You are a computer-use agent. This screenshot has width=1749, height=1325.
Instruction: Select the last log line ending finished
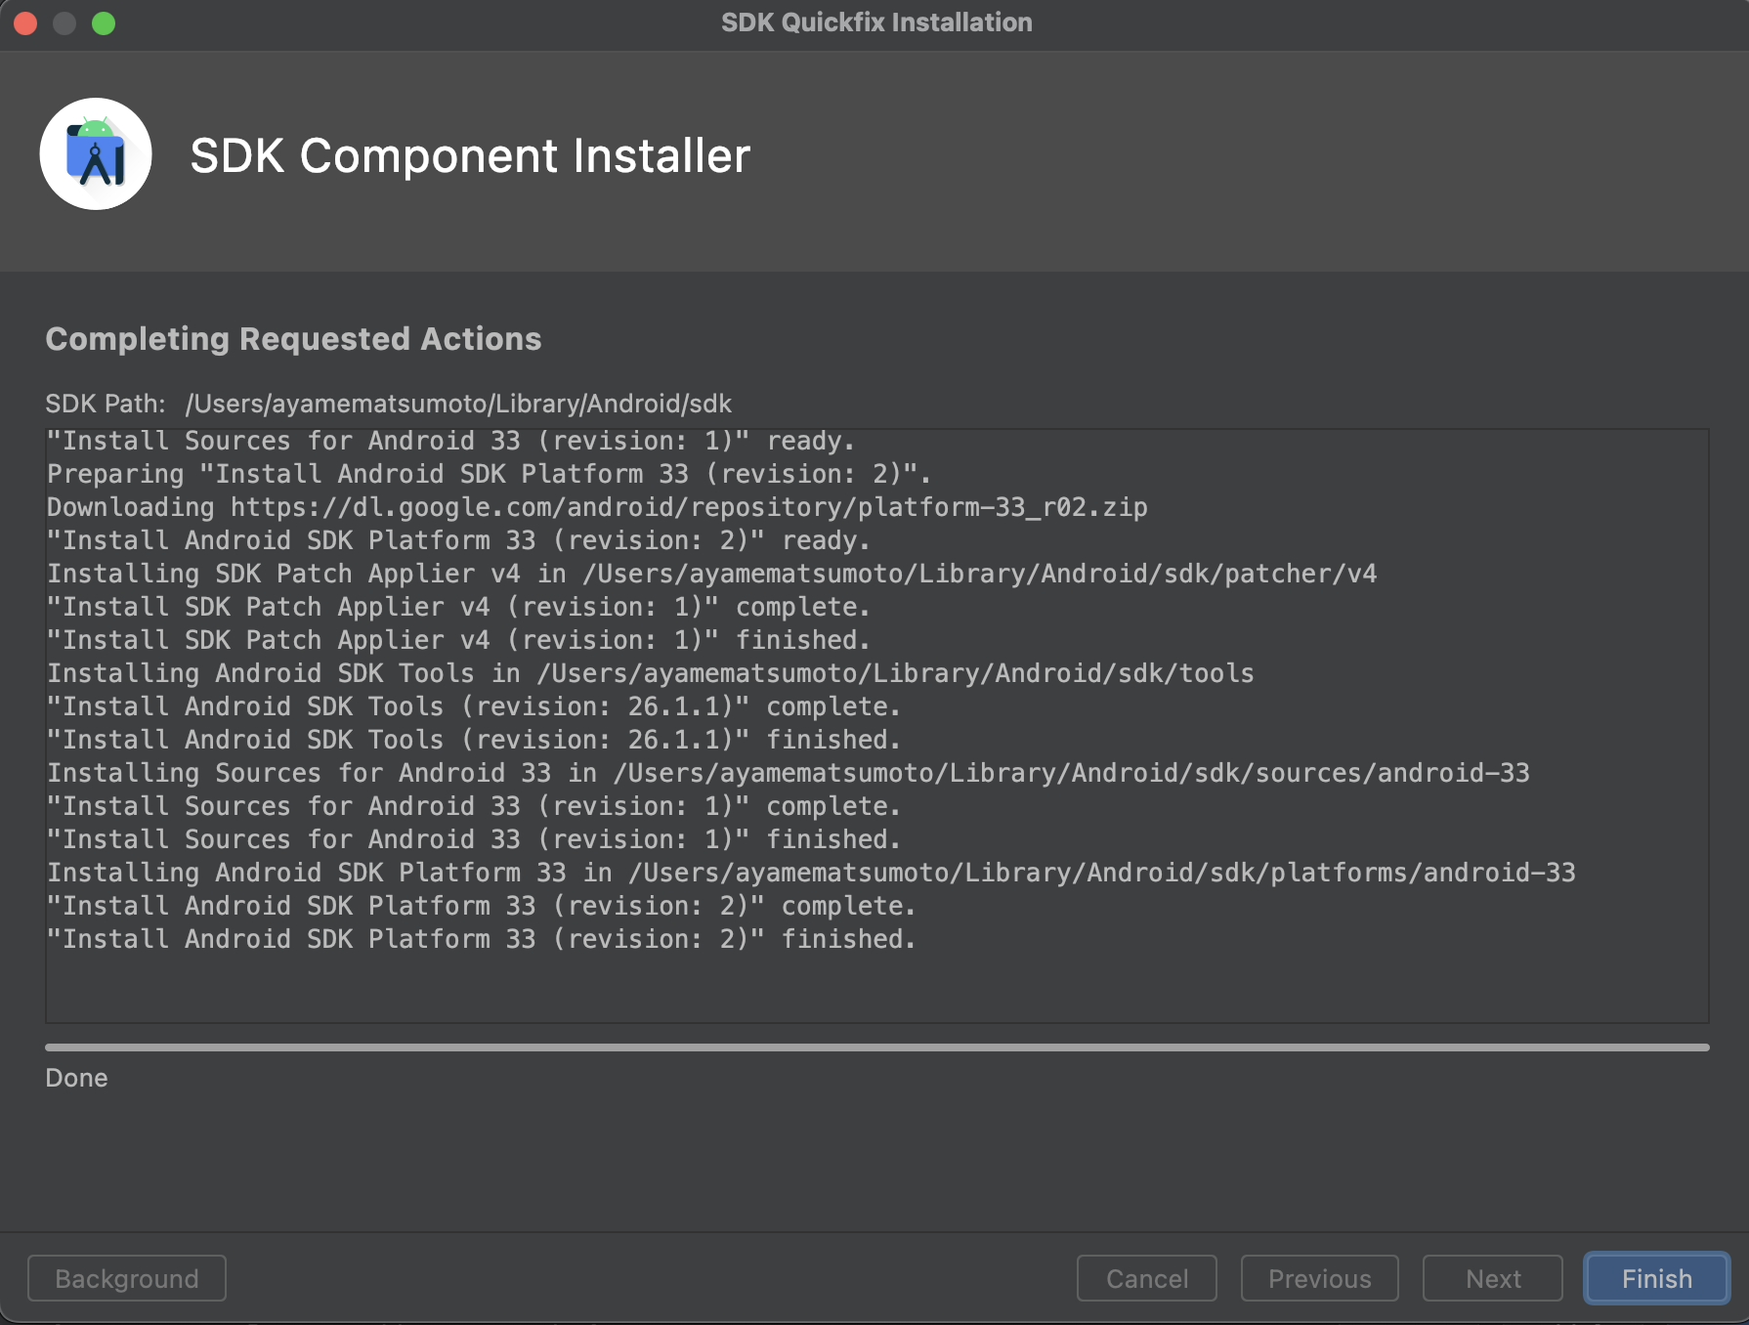(x=481, y=939)
